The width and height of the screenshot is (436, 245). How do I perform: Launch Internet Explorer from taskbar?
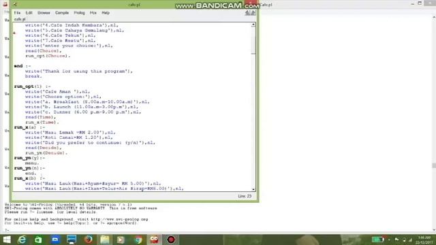22,240
